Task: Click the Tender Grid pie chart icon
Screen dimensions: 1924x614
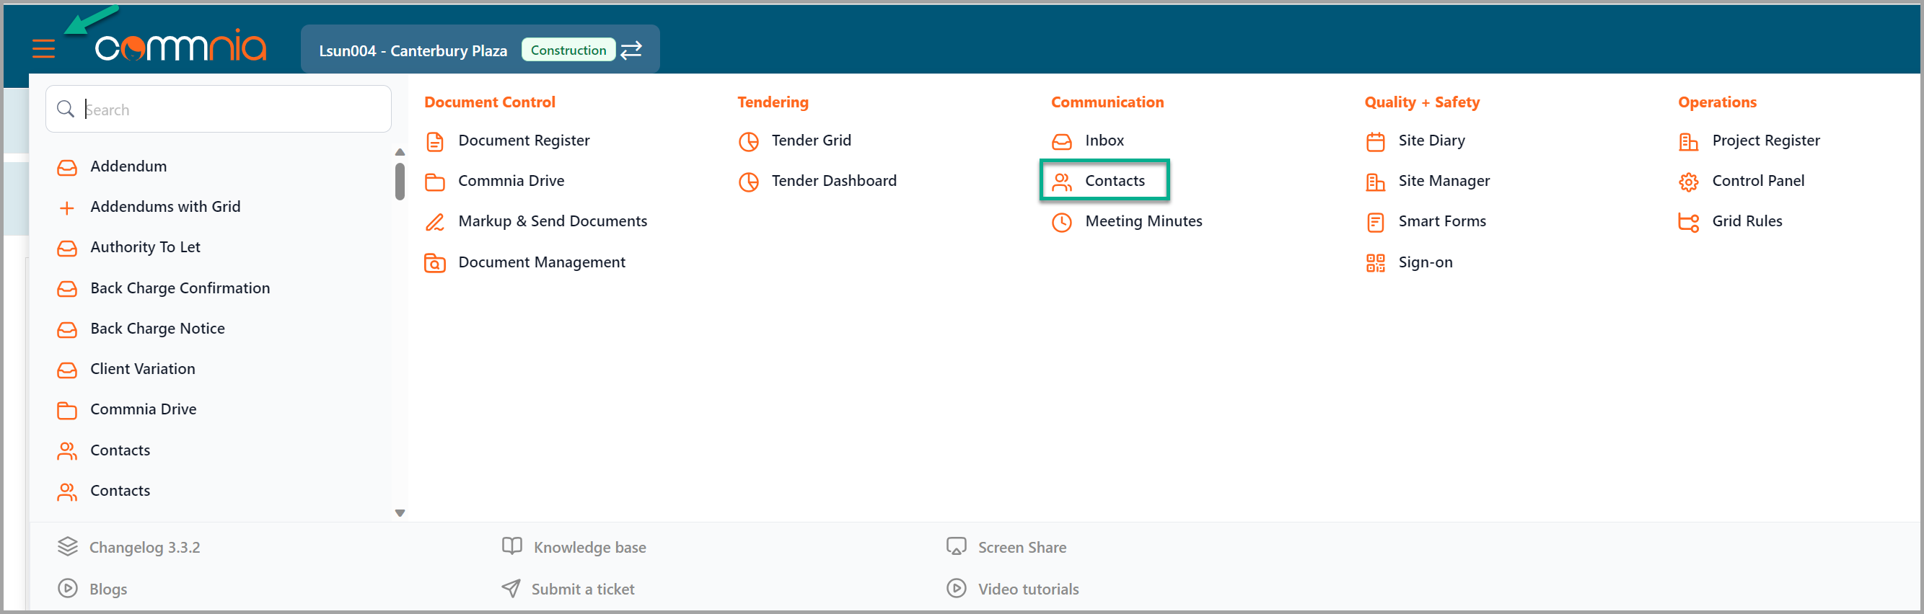Action: pyautogui.click(x=748, y=141)
